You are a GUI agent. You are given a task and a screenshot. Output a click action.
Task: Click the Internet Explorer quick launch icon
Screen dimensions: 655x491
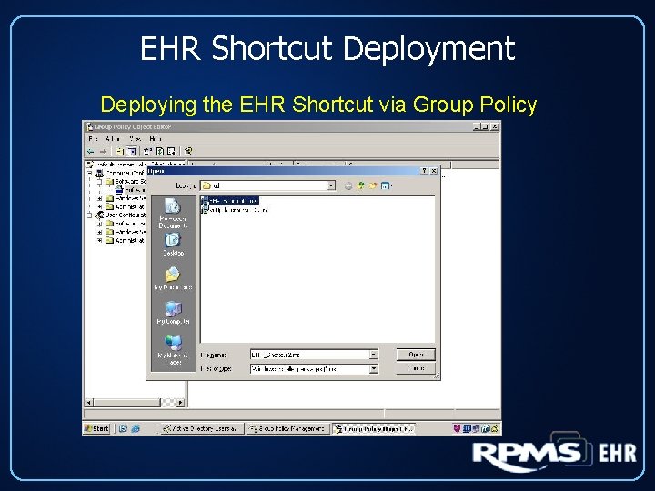tap(136, 428)
